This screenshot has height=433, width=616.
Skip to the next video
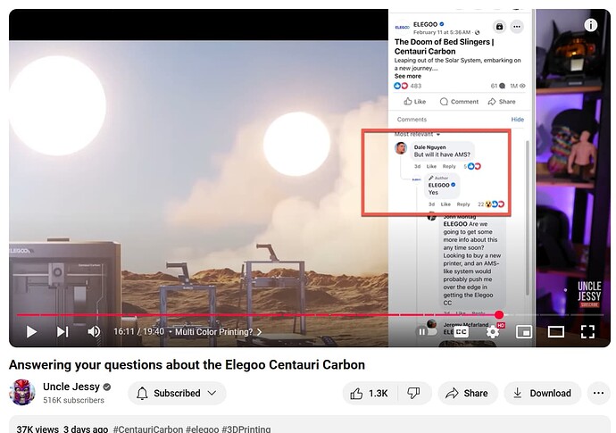click(62, 331)
